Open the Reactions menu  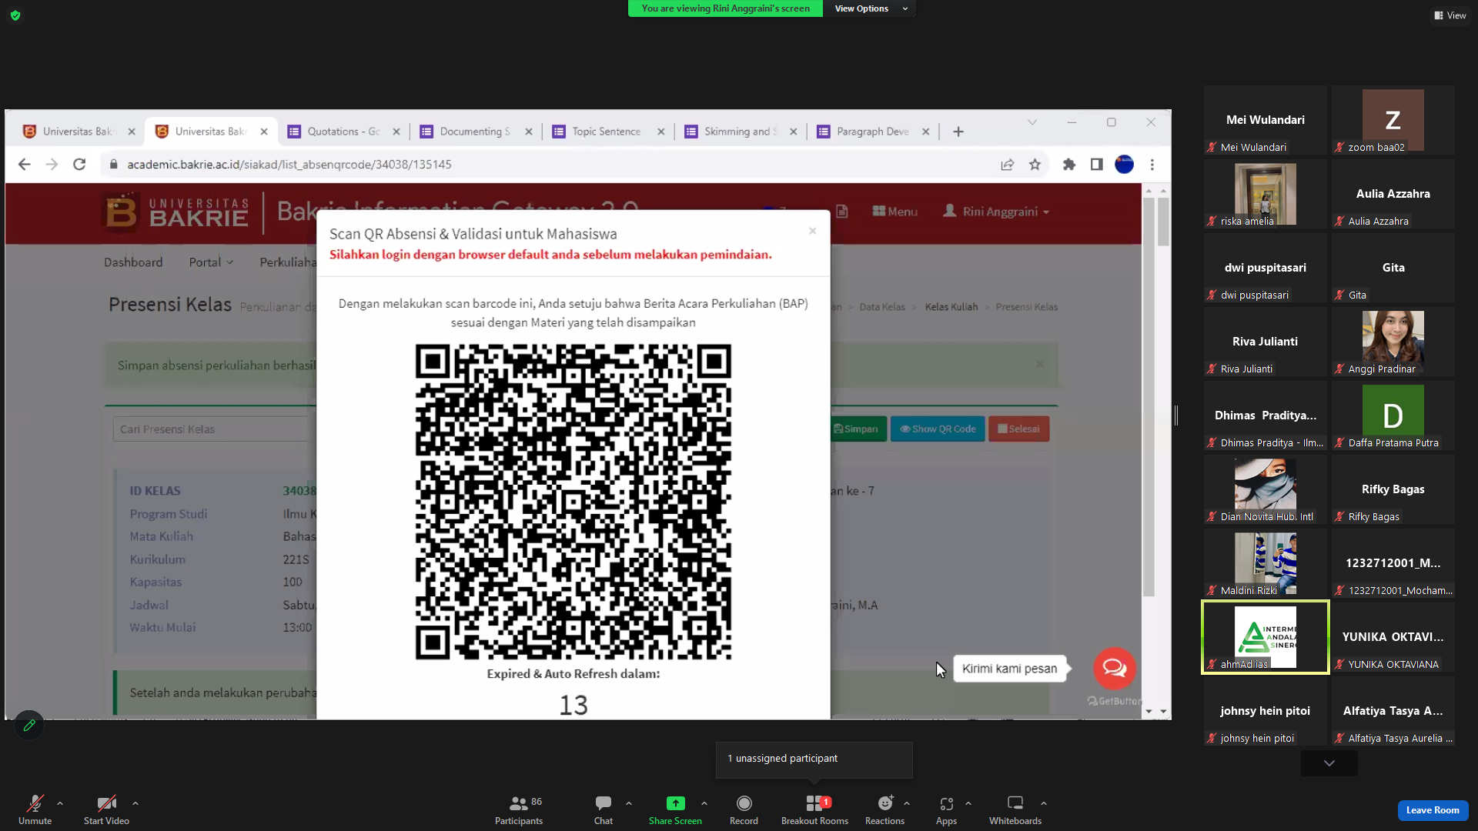884,809
